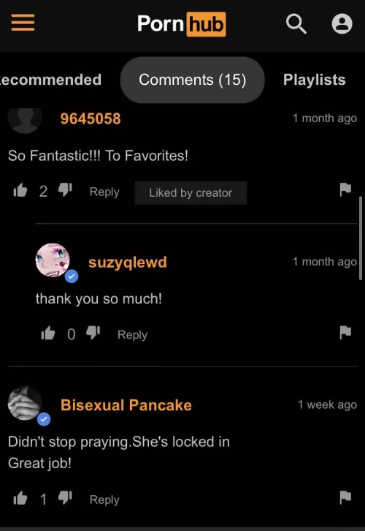
Task: Thumbs down suzyqlewd's reply
Action: point(93,334)
